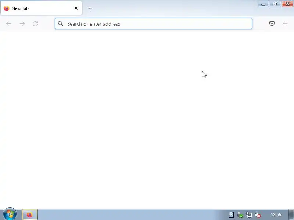Viewport: 294px width, 220px height.
Task: Click the Firefox taskbar button
Action: 30,214
